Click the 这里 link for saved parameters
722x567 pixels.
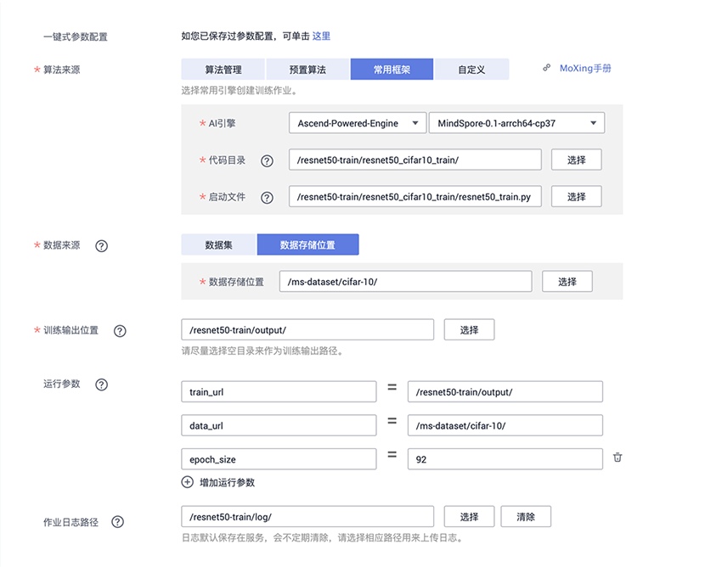tap(321, 36)
